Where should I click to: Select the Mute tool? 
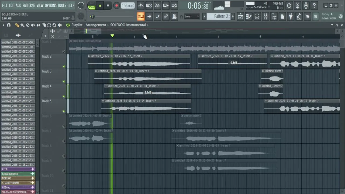click(x=33, y=25)
